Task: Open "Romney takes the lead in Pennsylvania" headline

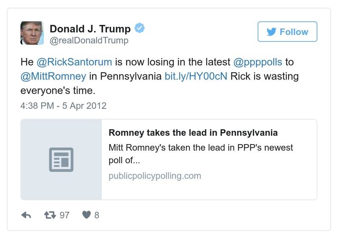Action: pos(193,133)
